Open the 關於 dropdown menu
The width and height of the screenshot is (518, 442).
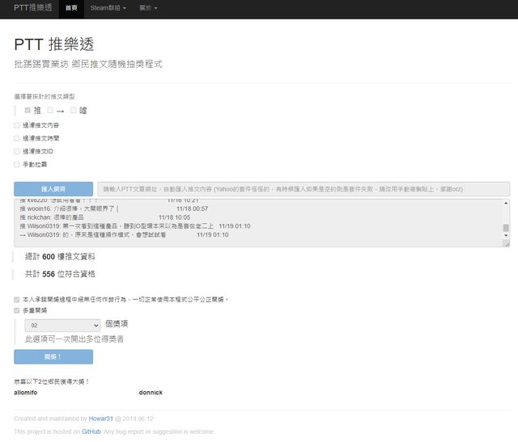148,8
